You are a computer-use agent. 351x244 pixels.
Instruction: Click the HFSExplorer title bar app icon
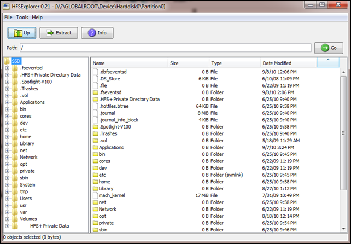coord(6,6)
